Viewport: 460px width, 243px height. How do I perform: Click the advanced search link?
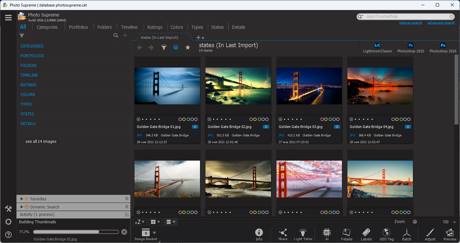click(441, 23)
